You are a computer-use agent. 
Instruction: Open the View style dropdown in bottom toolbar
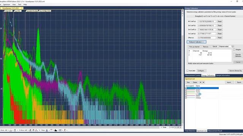click(49, 130)
